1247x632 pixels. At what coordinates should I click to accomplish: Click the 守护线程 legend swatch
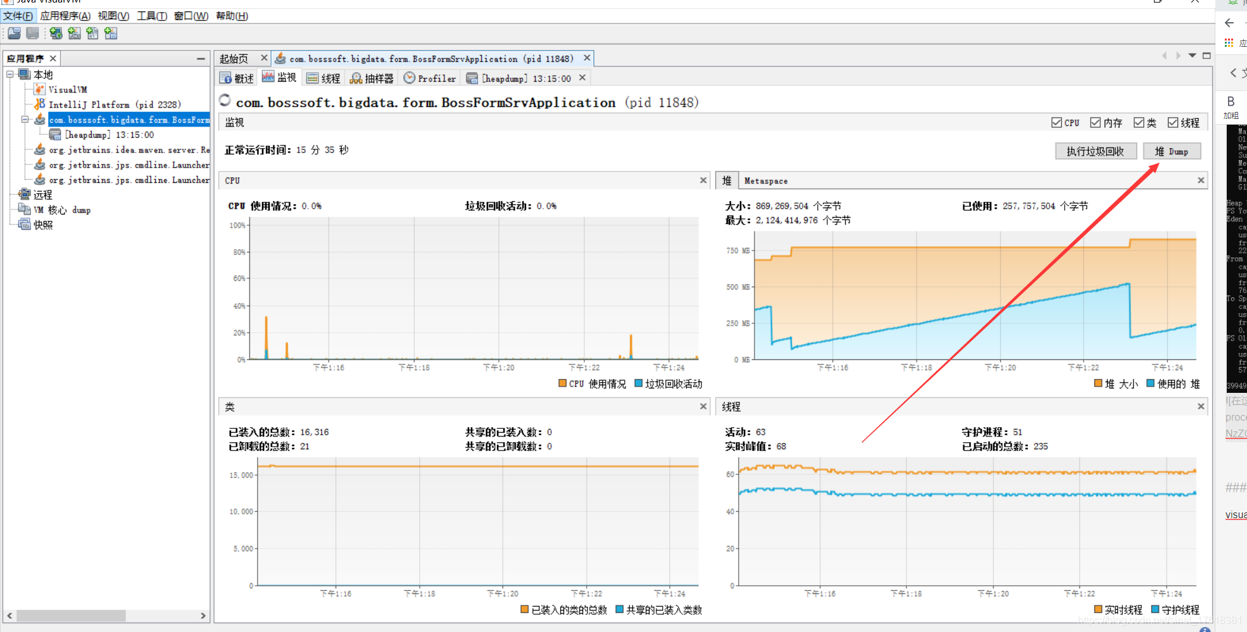(x=1155, y=609)
